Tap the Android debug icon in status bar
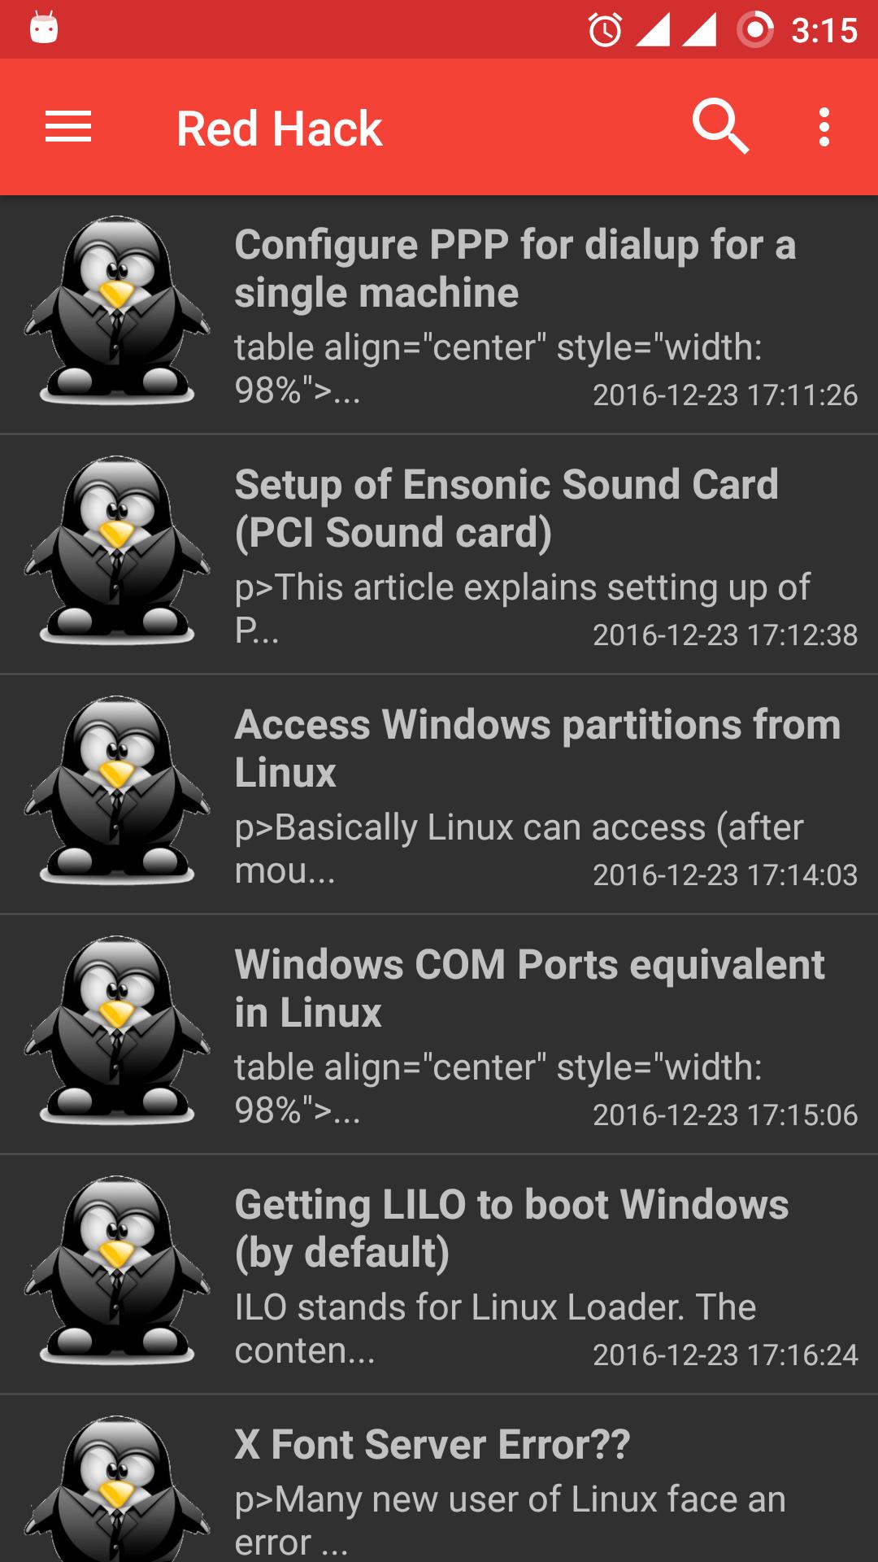 tap(44, 28)
